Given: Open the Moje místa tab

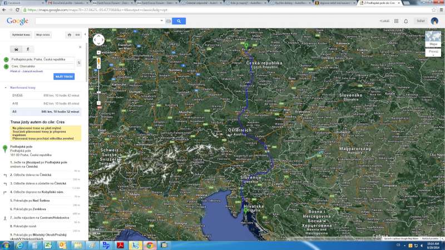Looking at the screenshot, I should point(43,34).
